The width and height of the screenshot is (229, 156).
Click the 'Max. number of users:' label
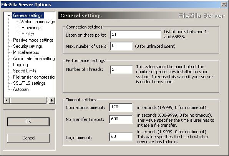(x=86, y=46)
